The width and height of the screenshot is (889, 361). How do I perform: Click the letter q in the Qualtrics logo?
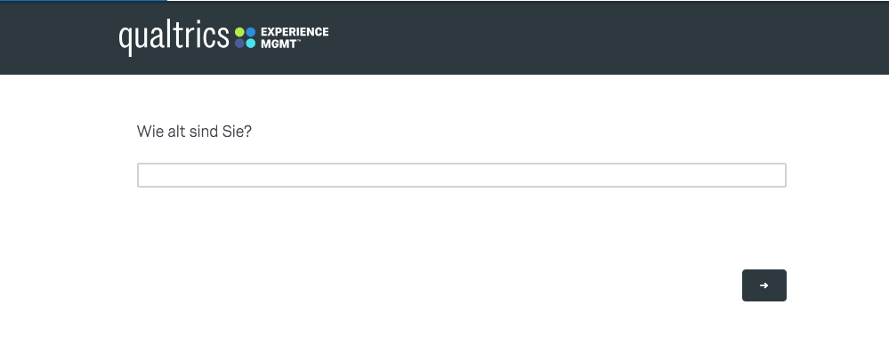[125, 39]
